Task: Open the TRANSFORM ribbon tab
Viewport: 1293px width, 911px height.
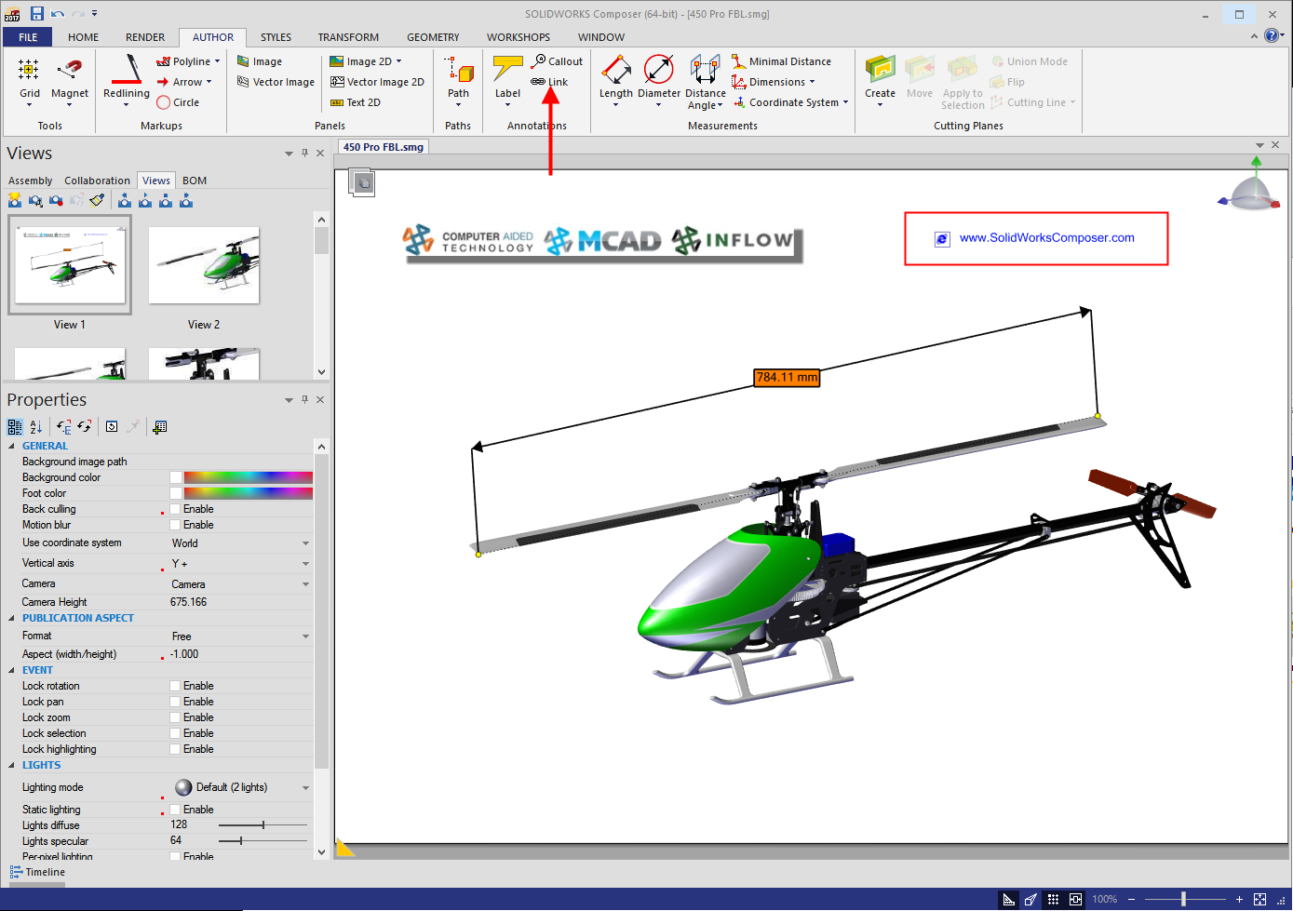Action: [348, 37]
